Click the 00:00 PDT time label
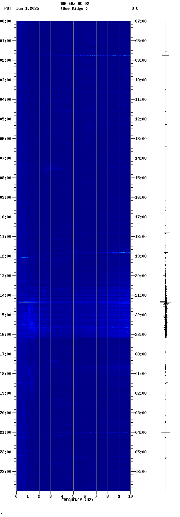This screenshot has height=517, width=180. (x=6, y=21)
